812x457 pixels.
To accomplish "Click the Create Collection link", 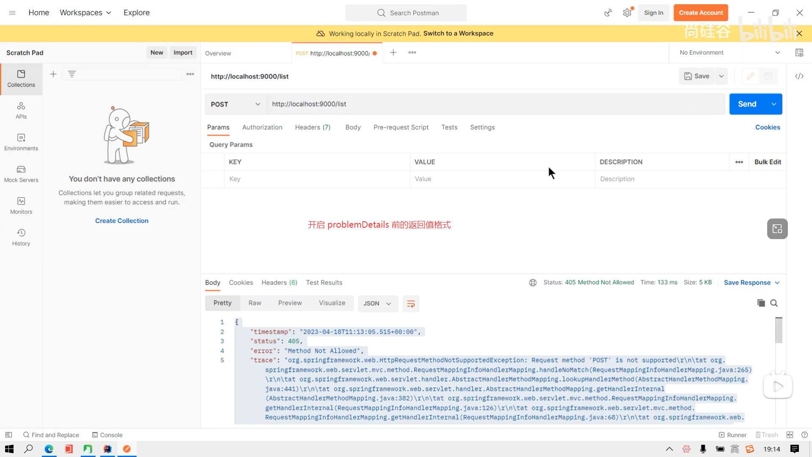I will click(122, 221).
